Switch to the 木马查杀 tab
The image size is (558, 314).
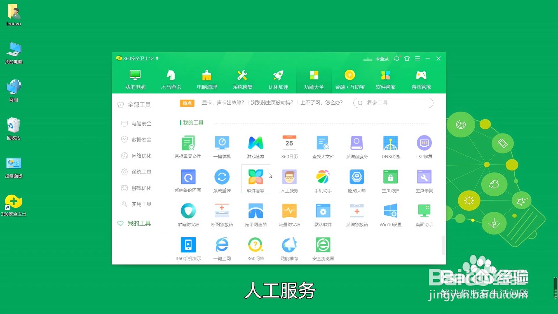pos(171,80)
